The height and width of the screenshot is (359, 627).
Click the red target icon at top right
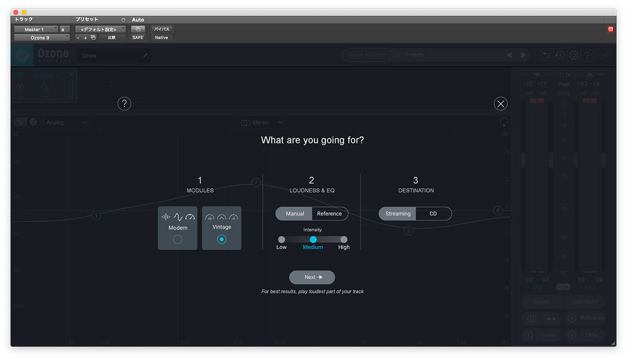[x=610, y=29]
